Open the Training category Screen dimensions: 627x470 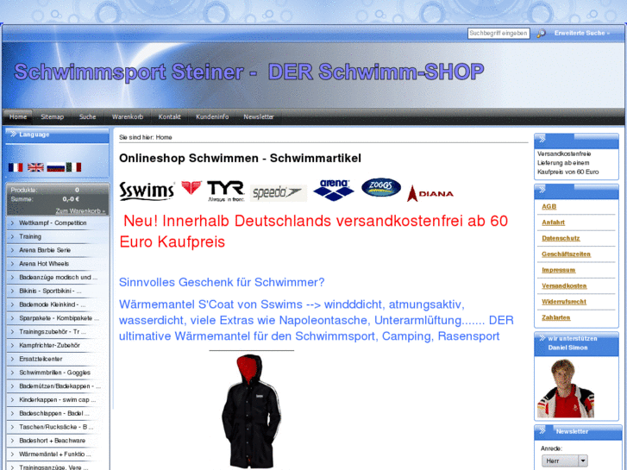pyautogui.click(x=58, y=236)
